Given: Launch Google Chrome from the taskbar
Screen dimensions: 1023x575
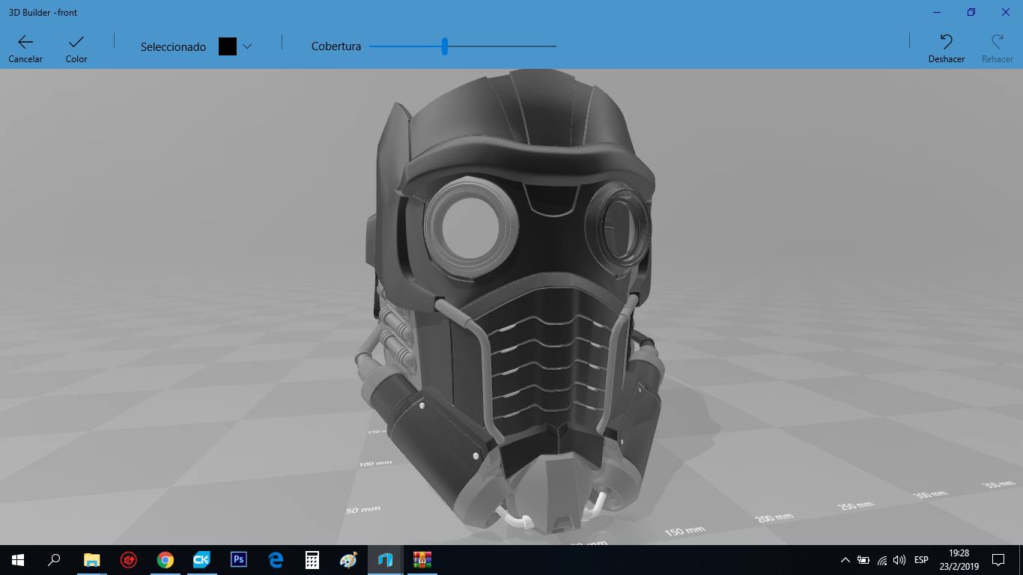Looking at the screenshot, I should click(165, 560).
